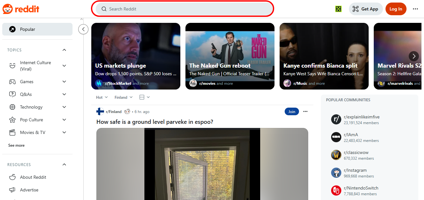The width and height of the screenshot is (424, 200).
Task: Open r/explainlikeimfive community link
Action: (362, 117)
